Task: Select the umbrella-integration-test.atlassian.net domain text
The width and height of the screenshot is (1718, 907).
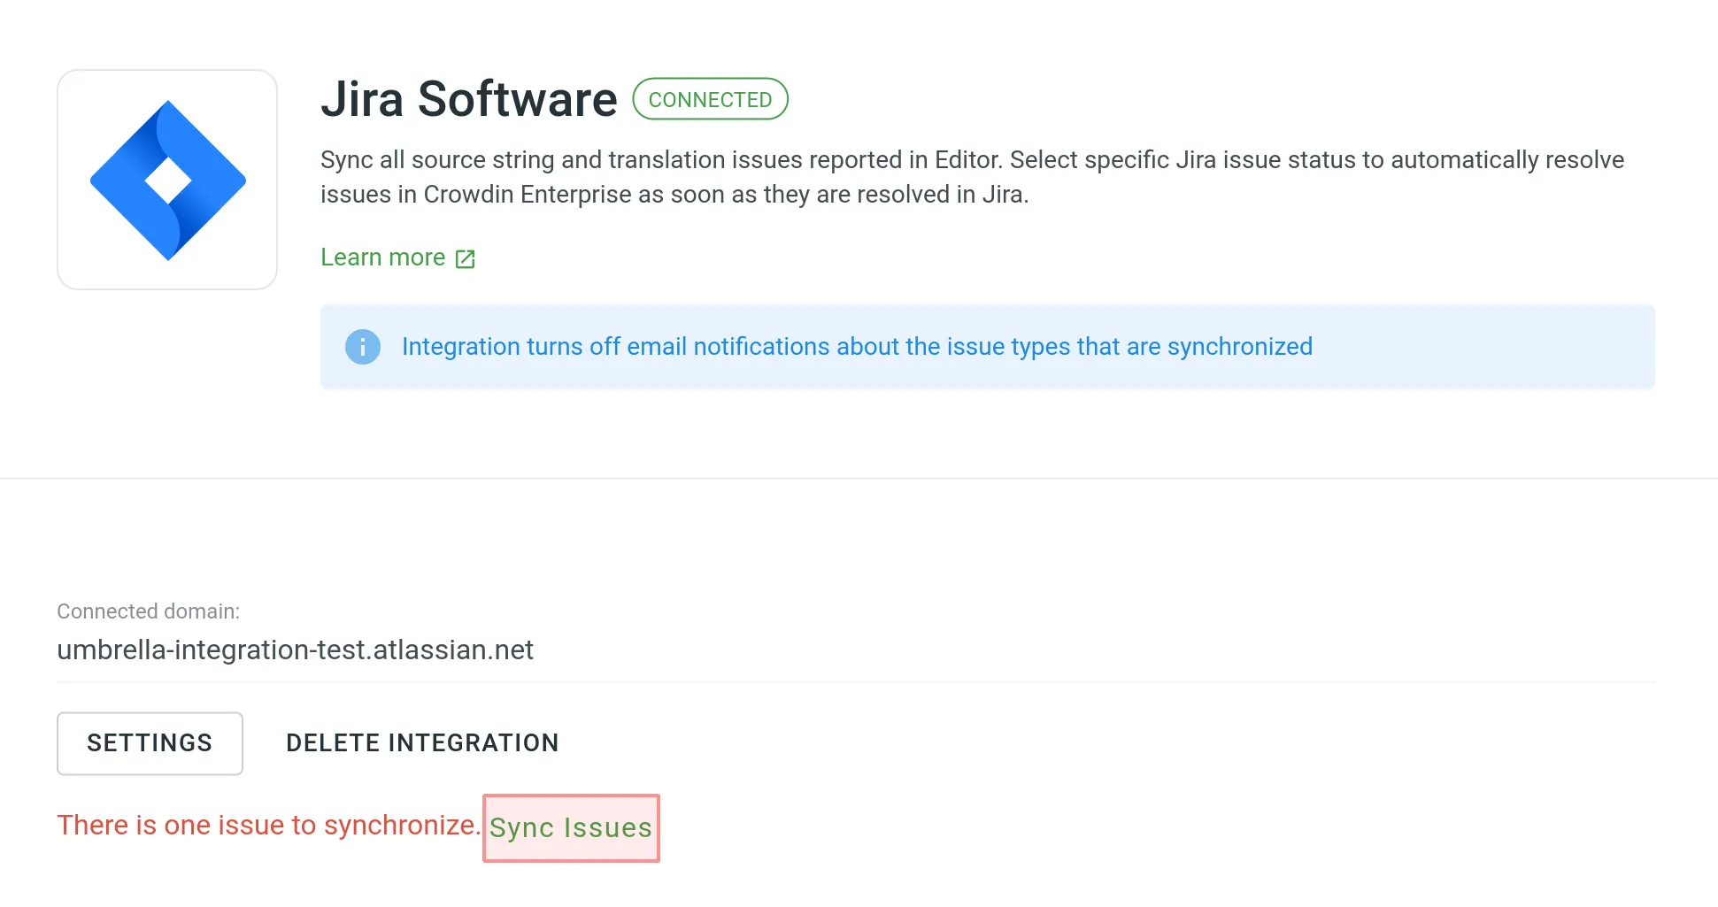Action: 295,650
